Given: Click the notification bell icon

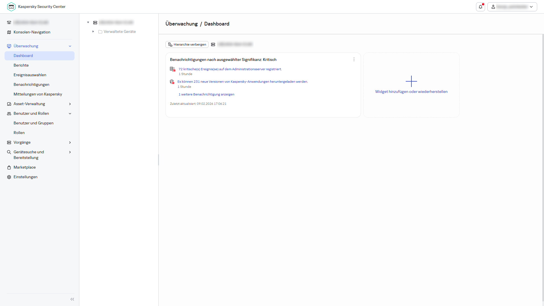Looking at the screenshot, I should pyautogui.click(x=481, y=7).
